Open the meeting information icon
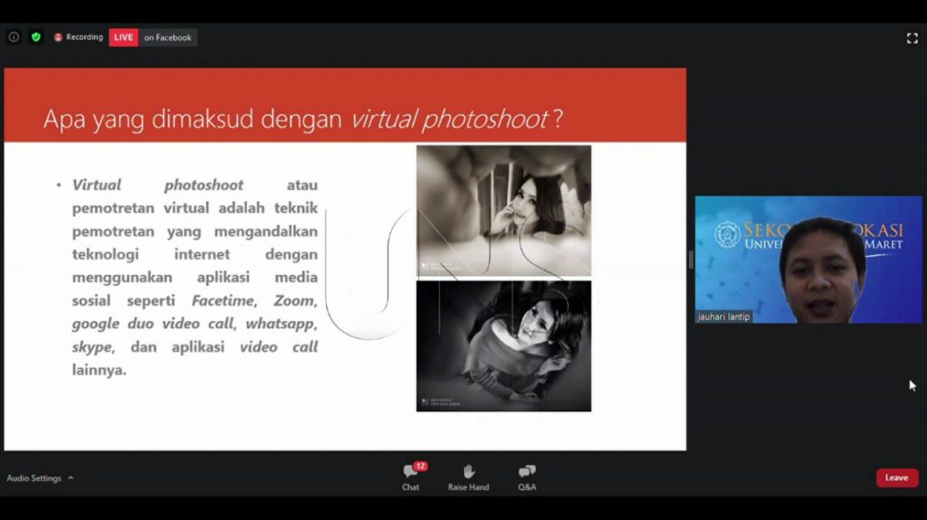The height and width of the screenshot is (520, 927). (x=14, y=37)
